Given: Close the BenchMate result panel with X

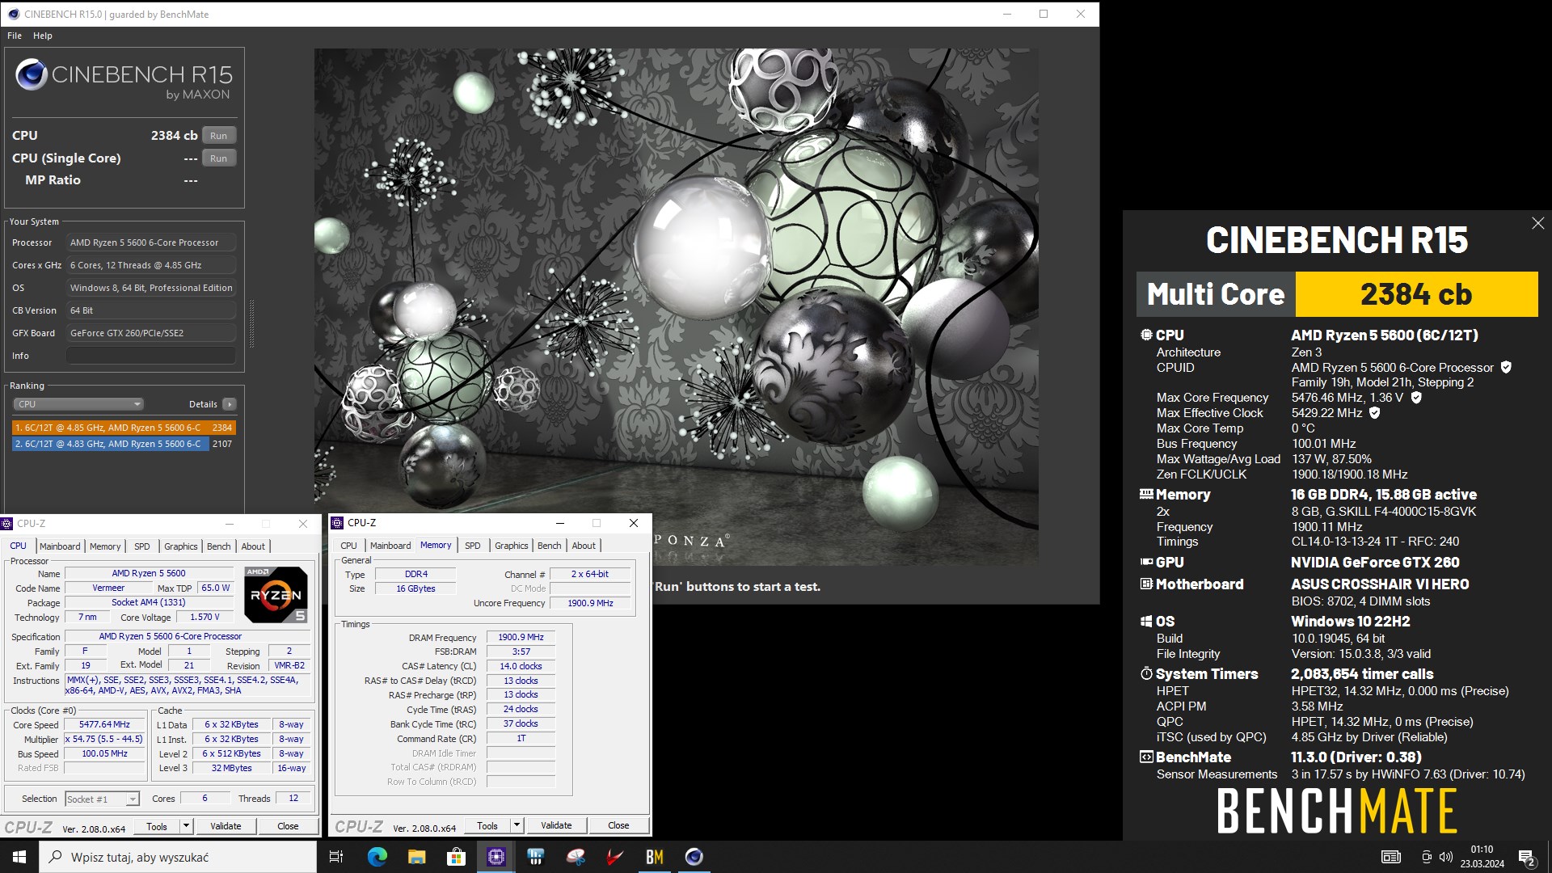Looking at the screenshot, I should [1537, 223].
